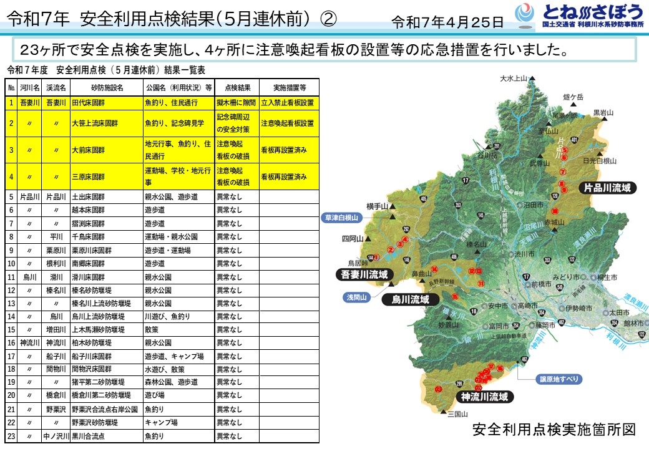The height and width of the screenshot is (449, 649).
Task: Click the 安全利用点検実施箇所図 caption
Action: pyautogui.click(x=554, y=430)
